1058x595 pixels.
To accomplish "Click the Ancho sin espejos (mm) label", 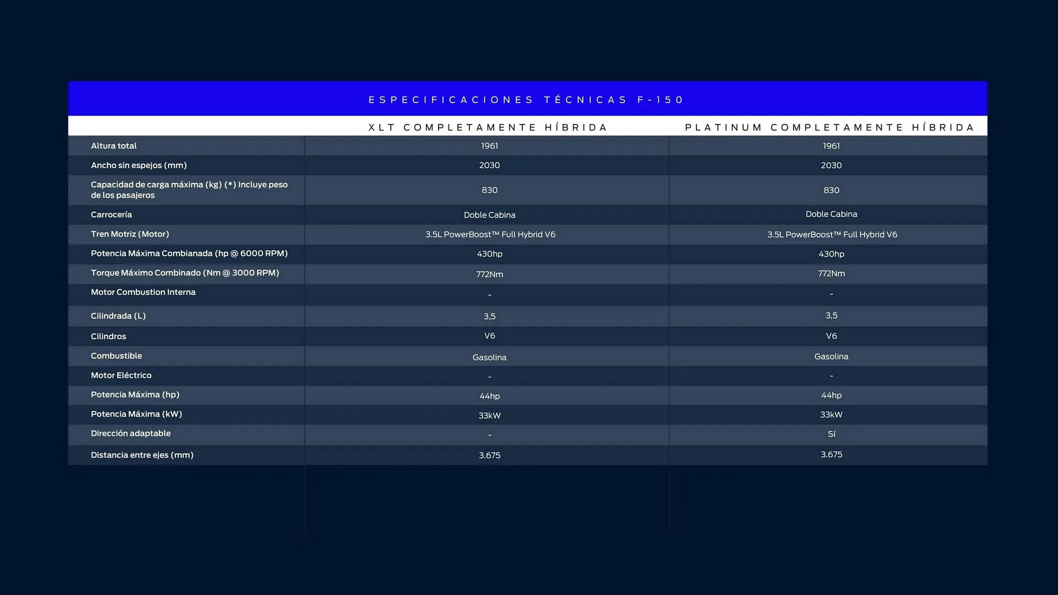I will [x=139, y=165].
